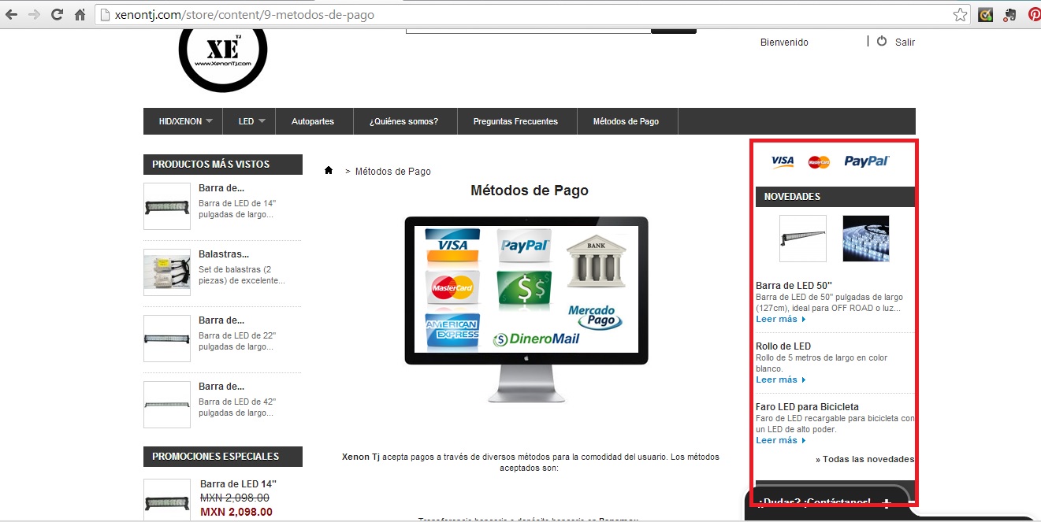Click the MasterCard logo in right sidebar
The image size is (1041, 522).
pos(819,162)
